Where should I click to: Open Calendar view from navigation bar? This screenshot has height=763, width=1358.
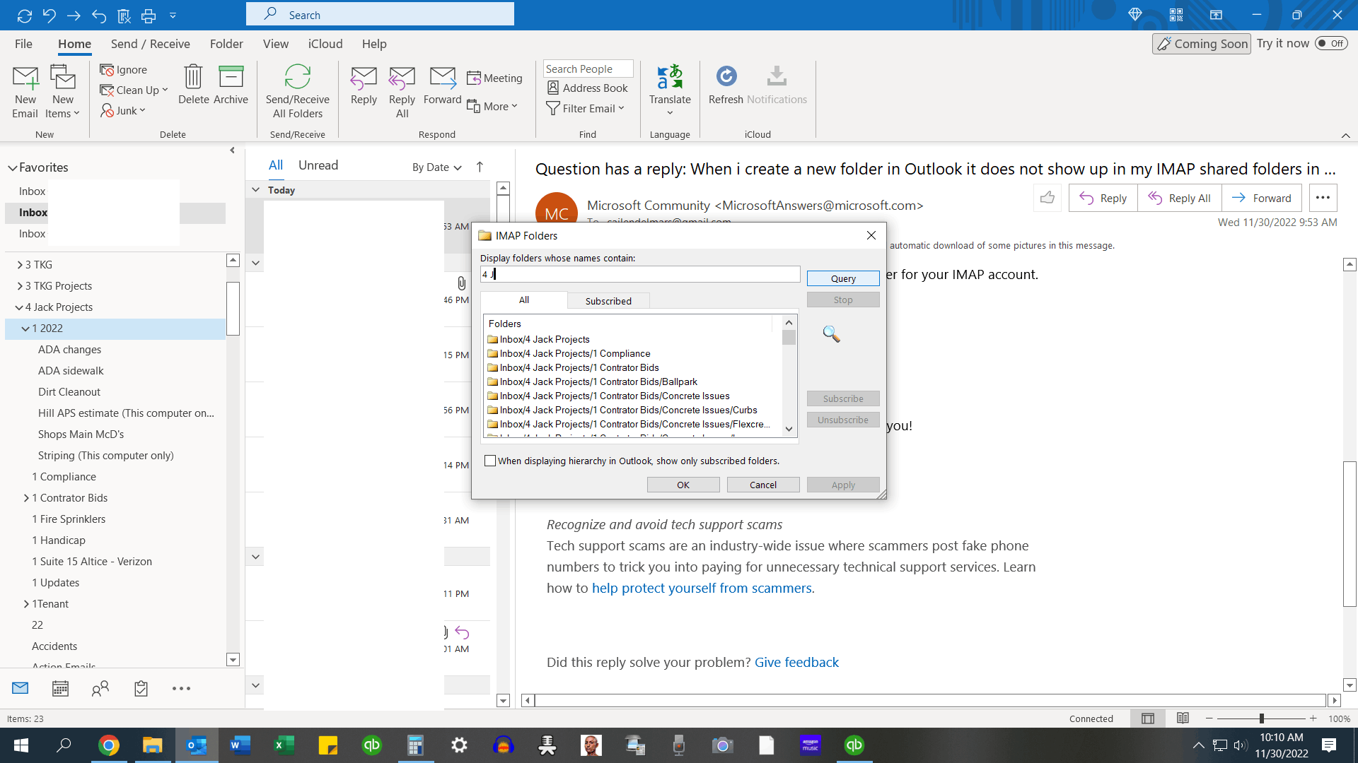tap(60, 688)
